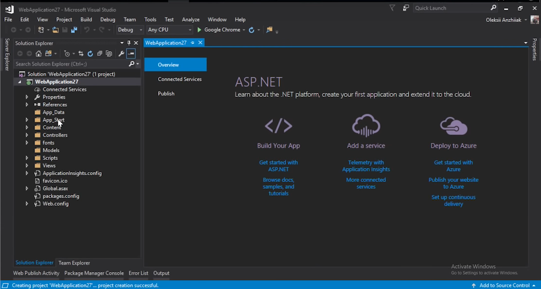The image size is (541, 289).
Task: Open the Server Explorer side tab
Action: [7, 54]
